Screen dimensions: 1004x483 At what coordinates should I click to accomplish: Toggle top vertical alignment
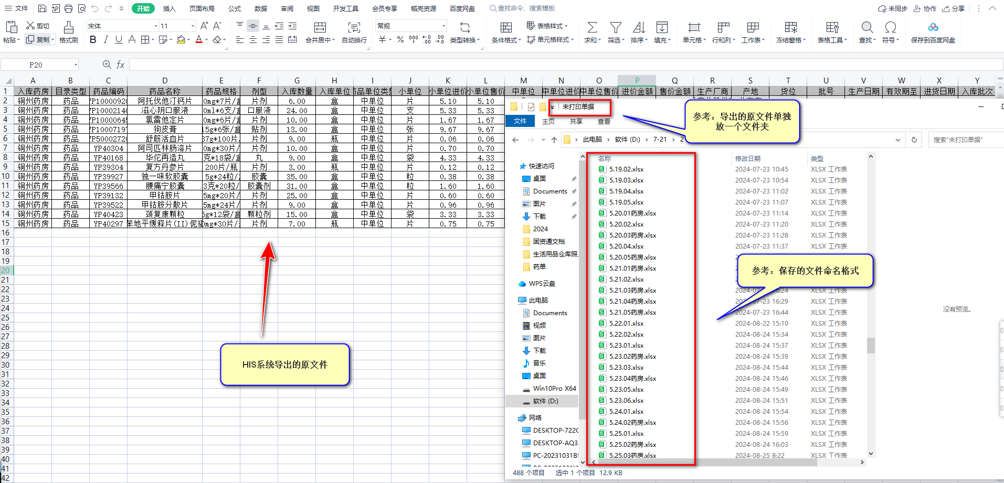pyautogui.click(x=240, y=26)
